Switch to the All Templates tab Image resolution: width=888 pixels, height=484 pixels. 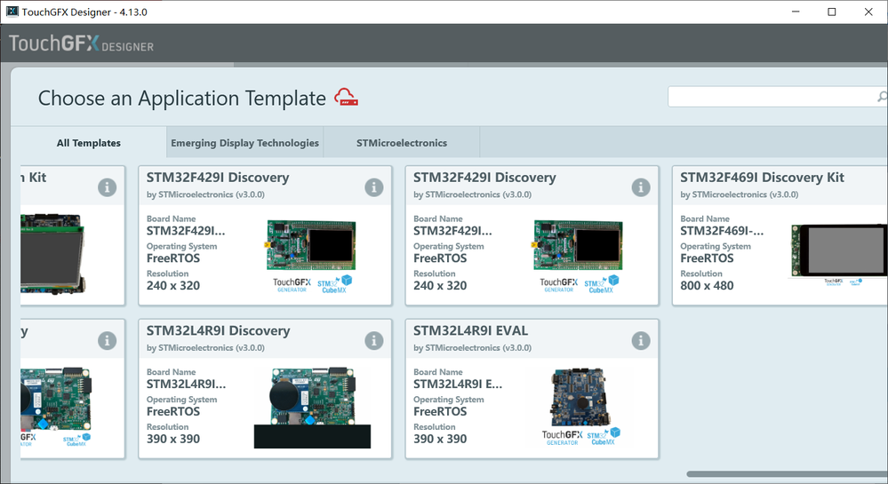(x=88, y=143)
